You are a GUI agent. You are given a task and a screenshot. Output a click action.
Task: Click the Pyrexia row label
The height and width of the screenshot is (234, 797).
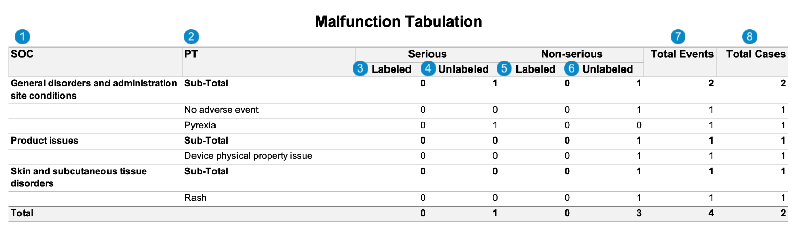200,125
